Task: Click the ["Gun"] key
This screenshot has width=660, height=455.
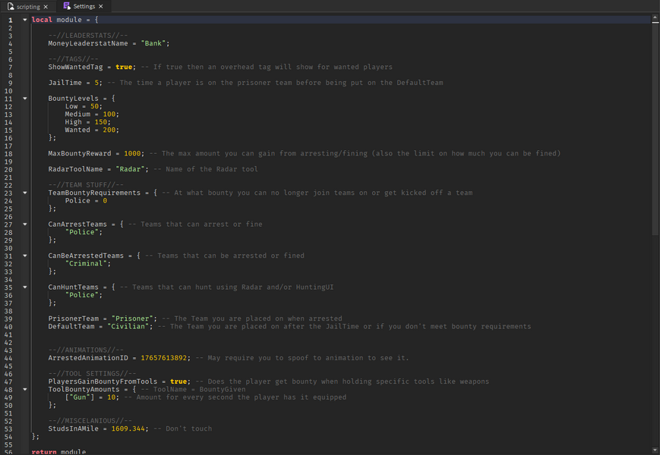Action: point(80,397)
